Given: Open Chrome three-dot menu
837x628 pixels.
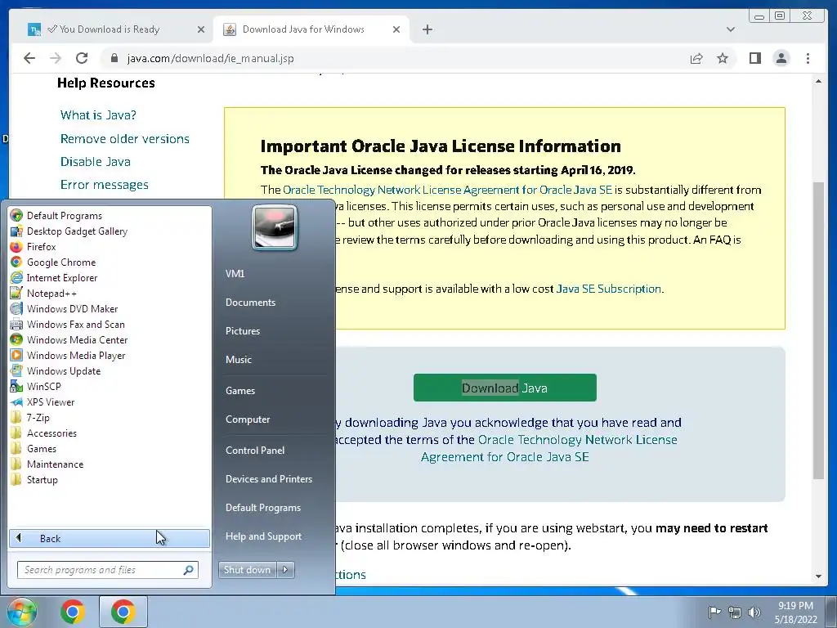Looking at the screenshot, I should tap(808, 58).
